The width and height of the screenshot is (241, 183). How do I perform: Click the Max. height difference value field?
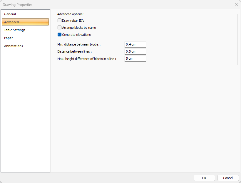tap(135, 58)
